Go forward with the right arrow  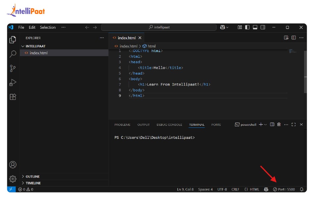95,27
